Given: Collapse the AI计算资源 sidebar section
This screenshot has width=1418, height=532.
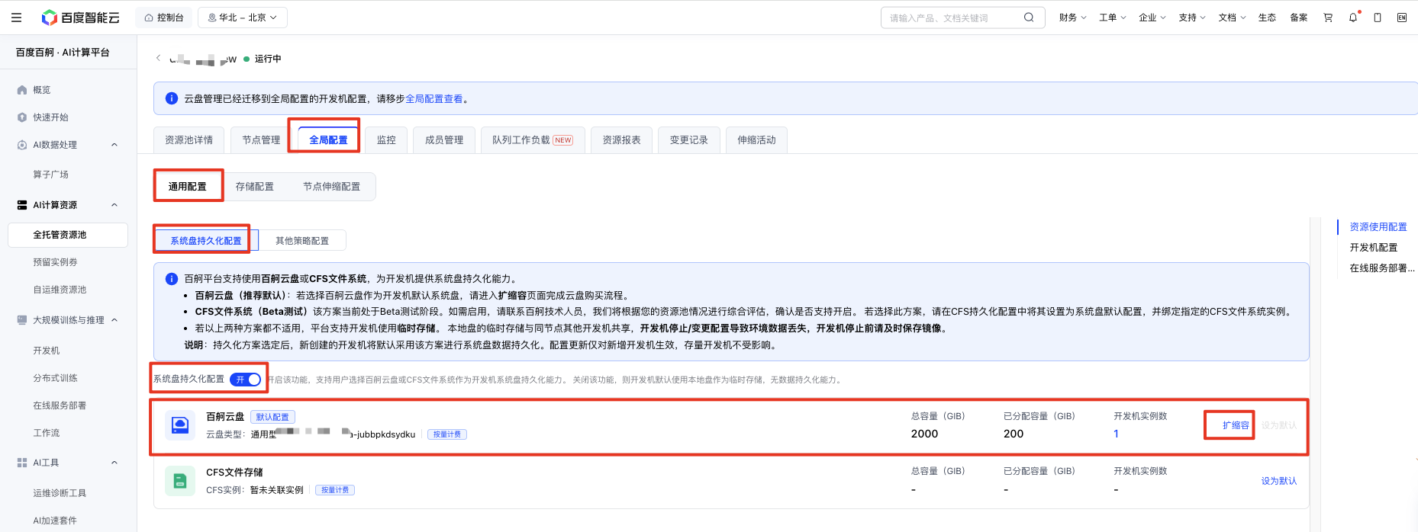Looking at the screenshot, I should coord(114,205).
